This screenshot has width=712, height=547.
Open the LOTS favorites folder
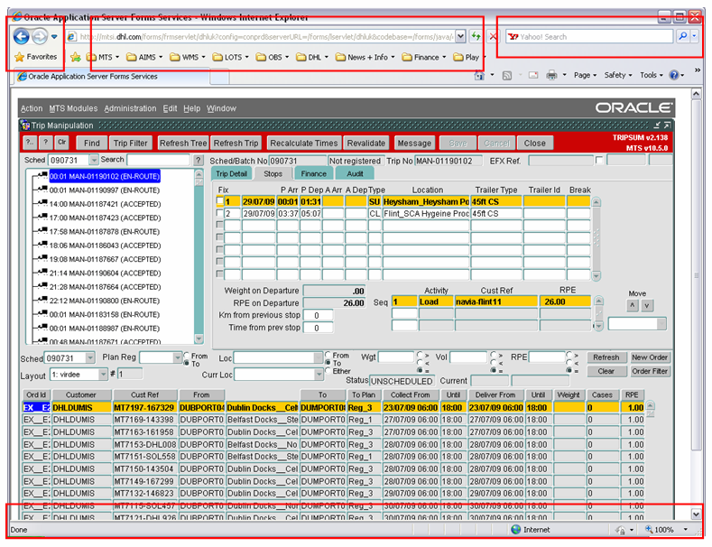tap(231, 57)
